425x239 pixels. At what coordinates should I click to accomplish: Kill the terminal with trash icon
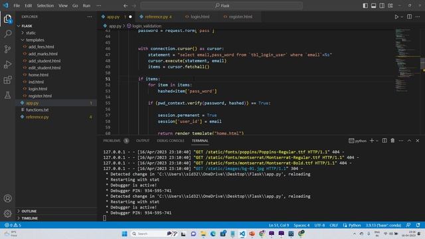point(392,141)
